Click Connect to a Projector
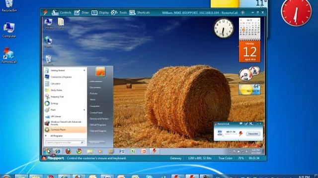Image resolution: width=318 pixels, height=178 pixels. (x=65, y=77)
